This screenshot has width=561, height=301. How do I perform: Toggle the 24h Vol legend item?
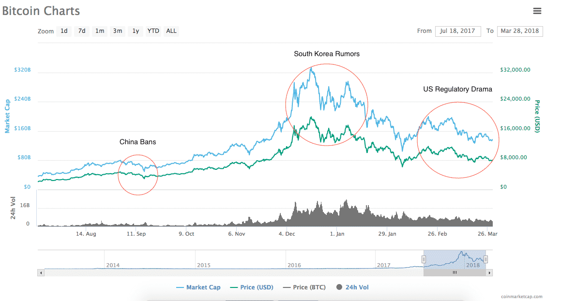coord(352,287)
